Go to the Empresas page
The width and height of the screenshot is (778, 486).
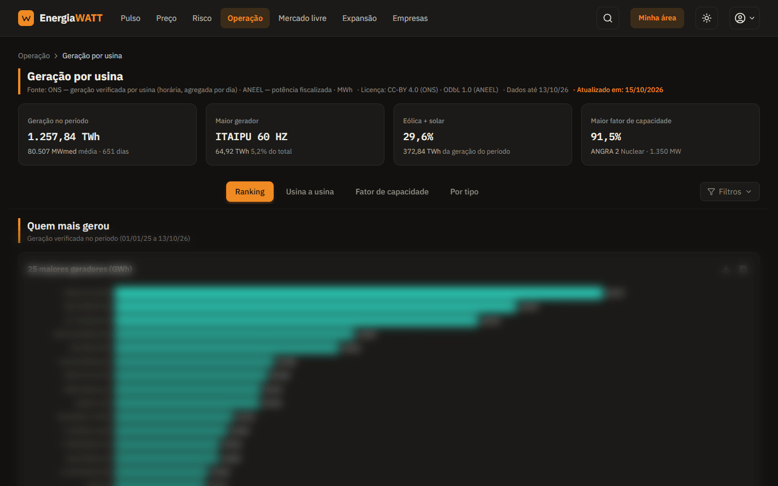[x=410, y=18]
